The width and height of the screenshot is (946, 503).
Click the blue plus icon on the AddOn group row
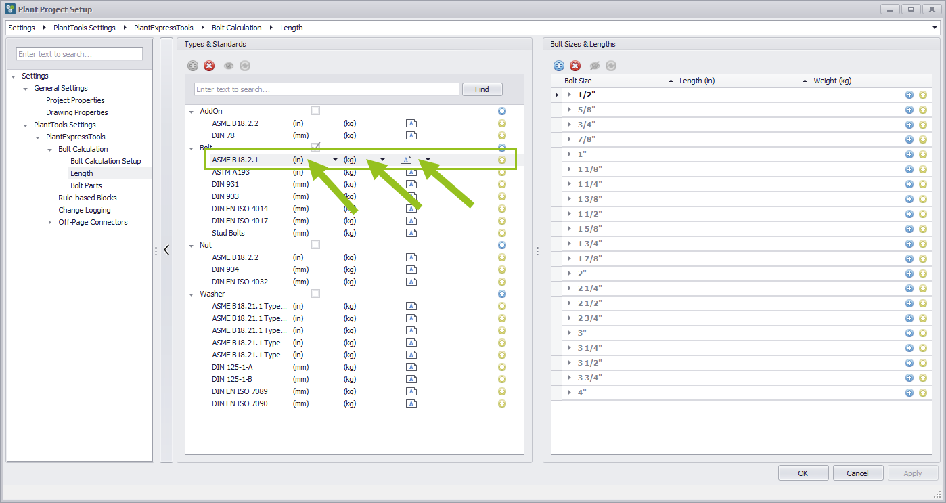click(x=502, y=111)
